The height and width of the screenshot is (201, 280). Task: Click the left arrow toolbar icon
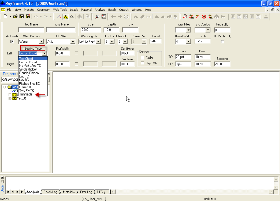pyautogui.click(x=114, y=17)
